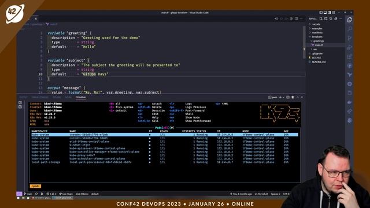Select the etcd-tfdemo-control-plane pod row
The height and width of the screenshot is (208, 370).
tap(164, 142)
